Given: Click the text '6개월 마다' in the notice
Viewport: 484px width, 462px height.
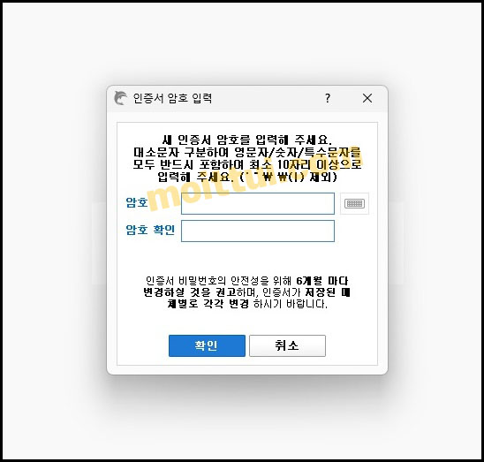Looking at the screenshot, I should tap(322, 281).
